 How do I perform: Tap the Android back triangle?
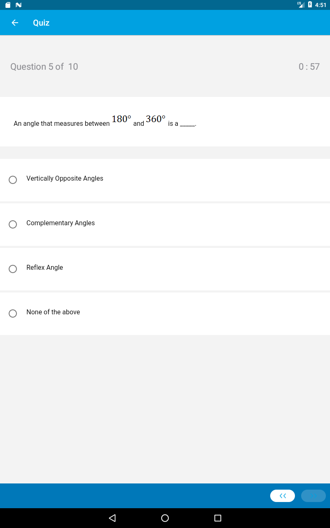point(112,518)
